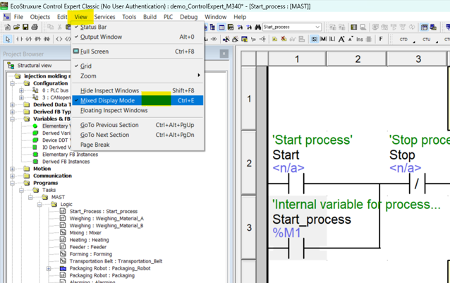Collapse the Configuration tree node
This screenshot has width=450, height=283.
pyautogui.click(x=12, y=83)
